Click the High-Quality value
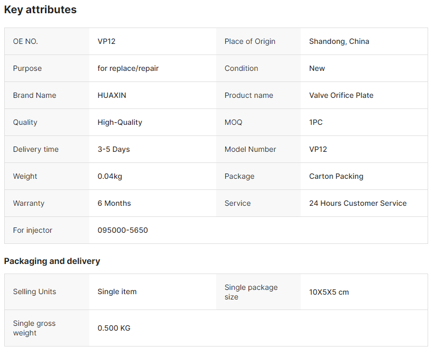The height and width of the screenshot is (355, 435). point(119,122)
